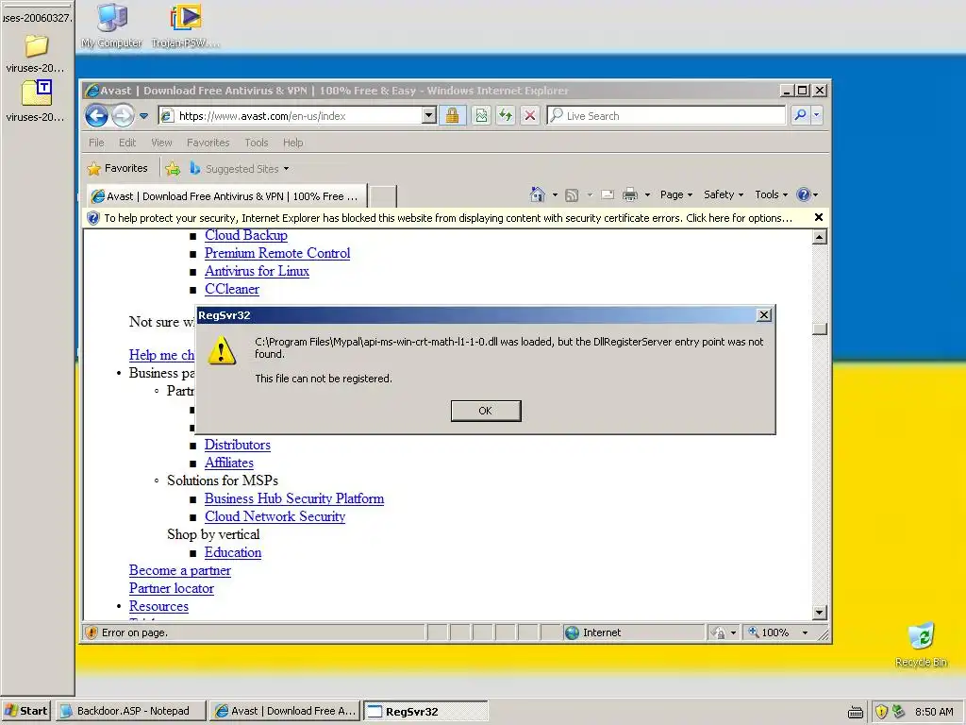Viewport: 966px width, 725px height.
Task: Switch to Avast IE taskbar button
Action: click(x=285, y=711)
